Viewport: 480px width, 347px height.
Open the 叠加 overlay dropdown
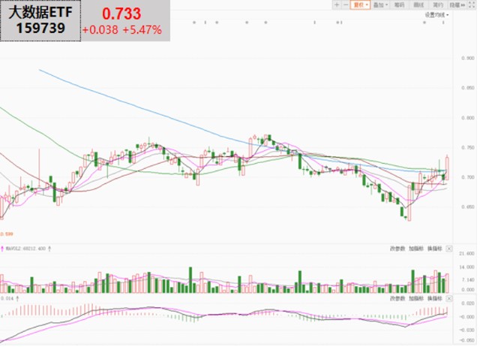point(380,5)
